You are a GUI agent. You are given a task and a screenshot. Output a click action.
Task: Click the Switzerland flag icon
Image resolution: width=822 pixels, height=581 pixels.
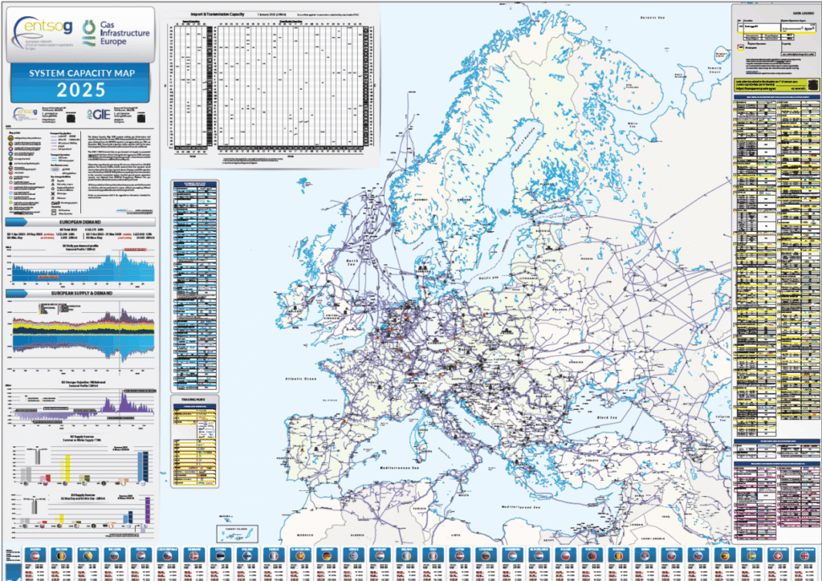point(778,555)
